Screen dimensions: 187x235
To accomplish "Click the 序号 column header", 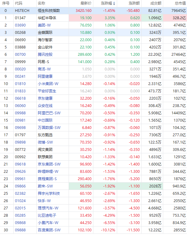I will click(6, 3).
